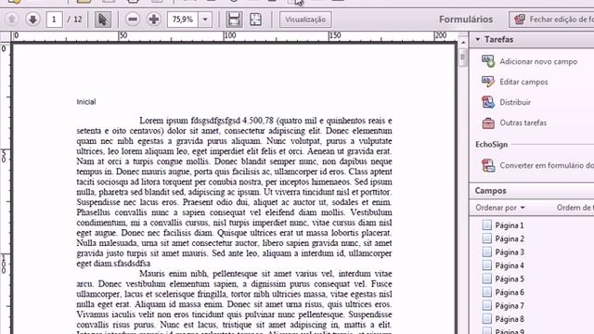The width and height of the screenshot is (594, 334).
Task: Click the value 4.500,78 in document
Action: (258, 121)
